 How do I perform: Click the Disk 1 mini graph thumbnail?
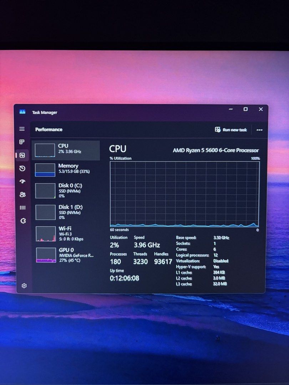[45, 212]
